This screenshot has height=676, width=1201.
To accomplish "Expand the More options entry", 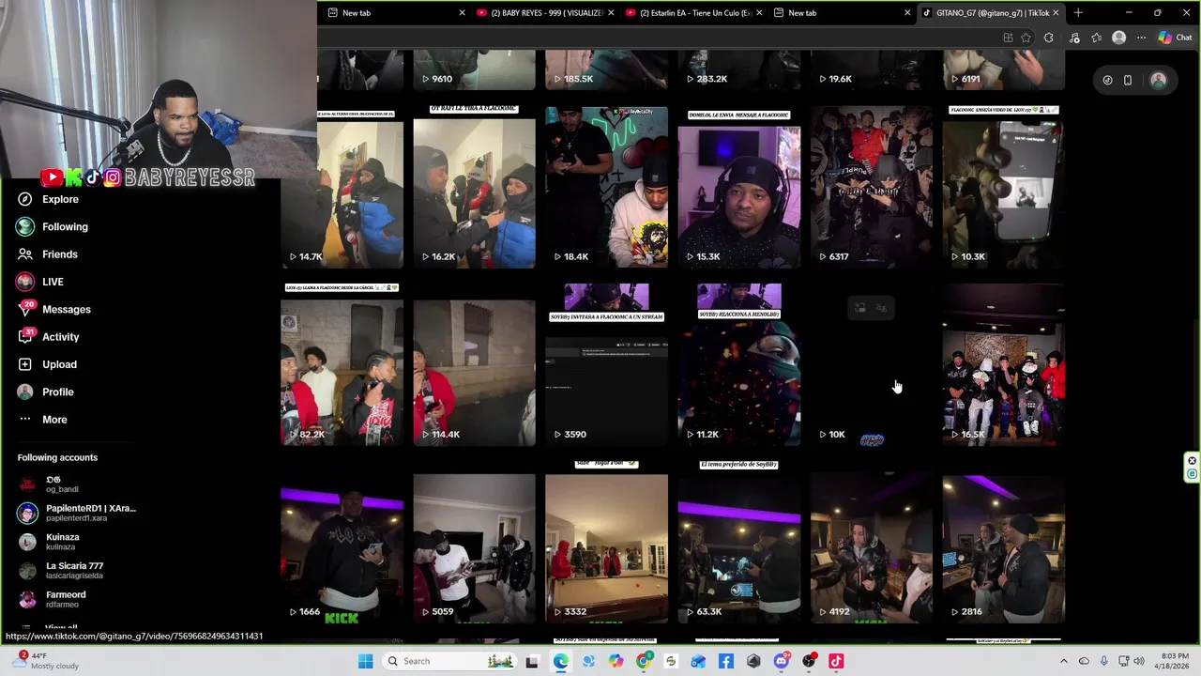I will [x=43, y=420].
